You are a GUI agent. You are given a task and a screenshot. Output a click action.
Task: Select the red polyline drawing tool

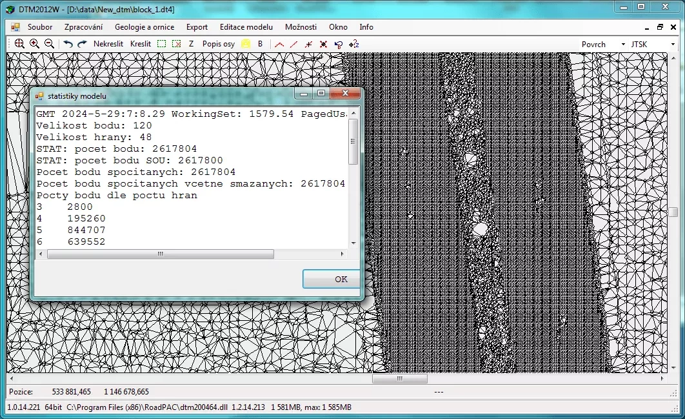(279, 44)
